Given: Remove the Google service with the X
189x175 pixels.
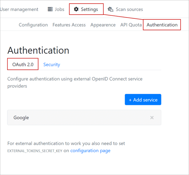Looking at the screenshot, I should [x=152, y=117].
